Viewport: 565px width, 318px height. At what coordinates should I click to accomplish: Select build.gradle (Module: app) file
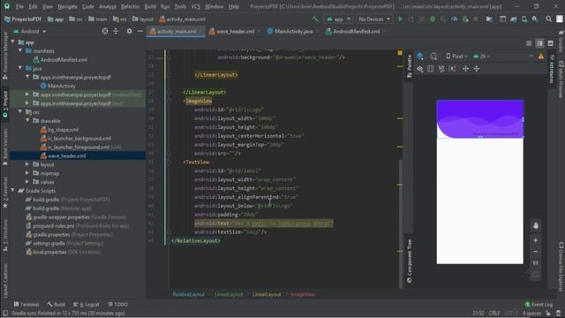(x=62, y=208)
